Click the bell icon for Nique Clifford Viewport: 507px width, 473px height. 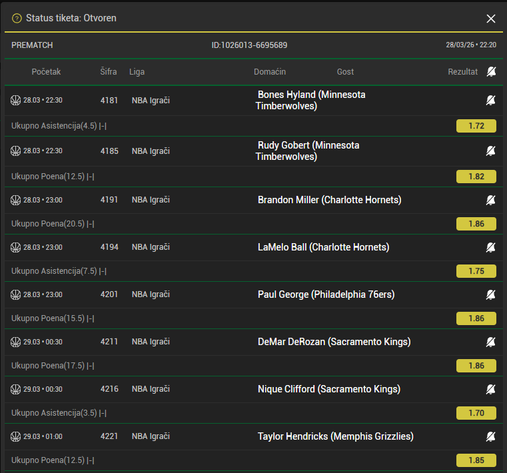tap(491, 389)
